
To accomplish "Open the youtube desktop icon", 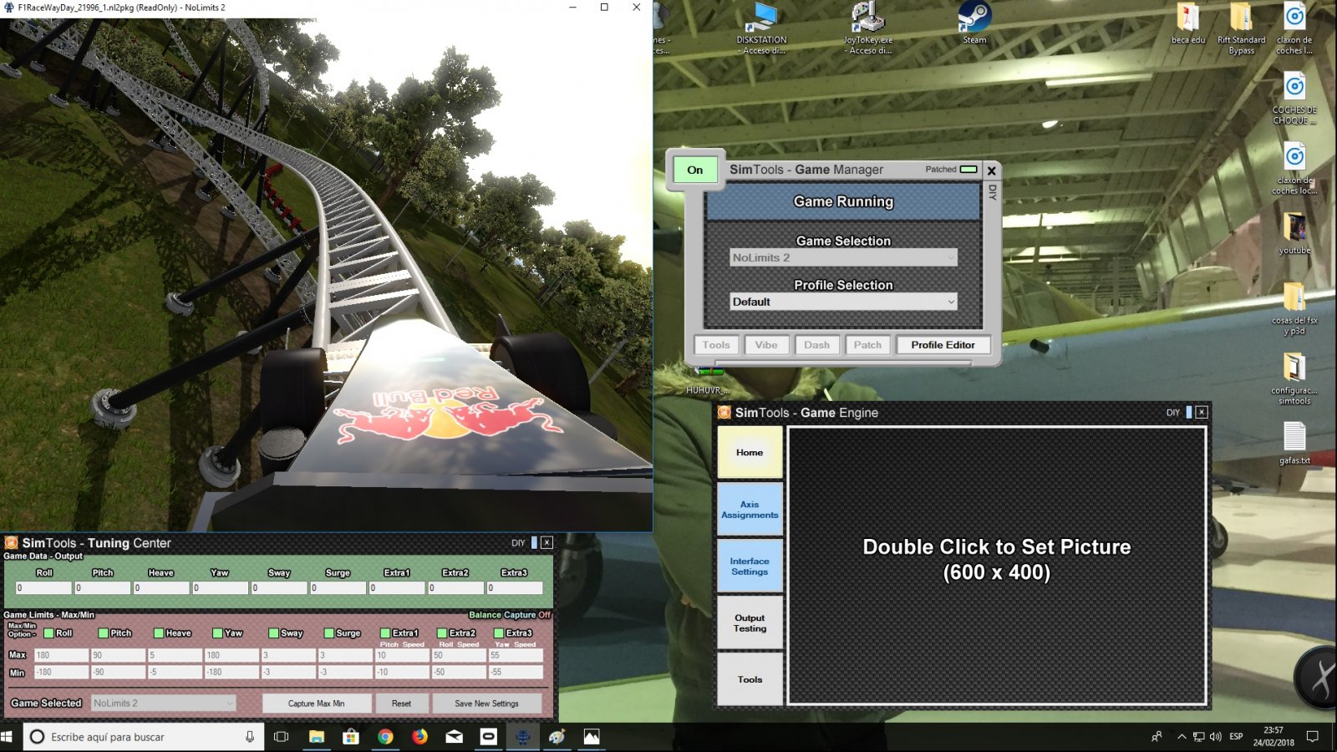I will pyautogui.click(x=1294, y=228).
